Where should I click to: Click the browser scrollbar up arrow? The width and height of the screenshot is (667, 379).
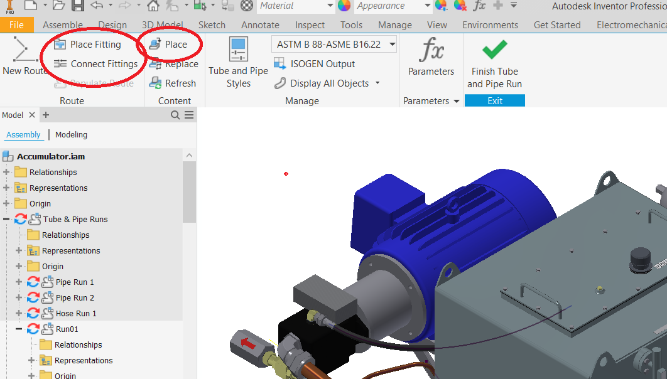point(189,156)
